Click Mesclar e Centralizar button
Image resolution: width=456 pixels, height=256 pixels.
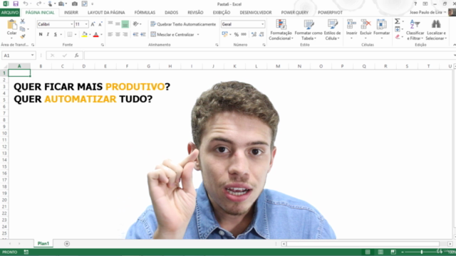[172, 35]
